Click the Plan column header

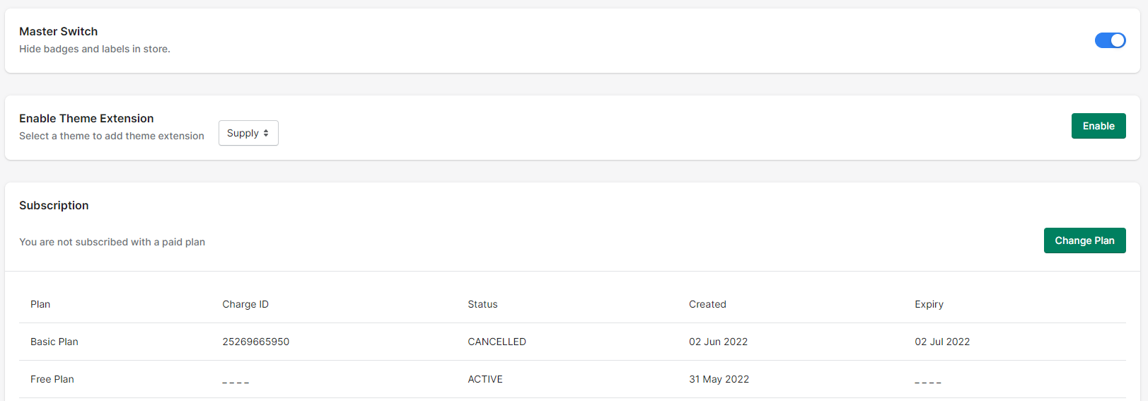[x=40, y=304]
